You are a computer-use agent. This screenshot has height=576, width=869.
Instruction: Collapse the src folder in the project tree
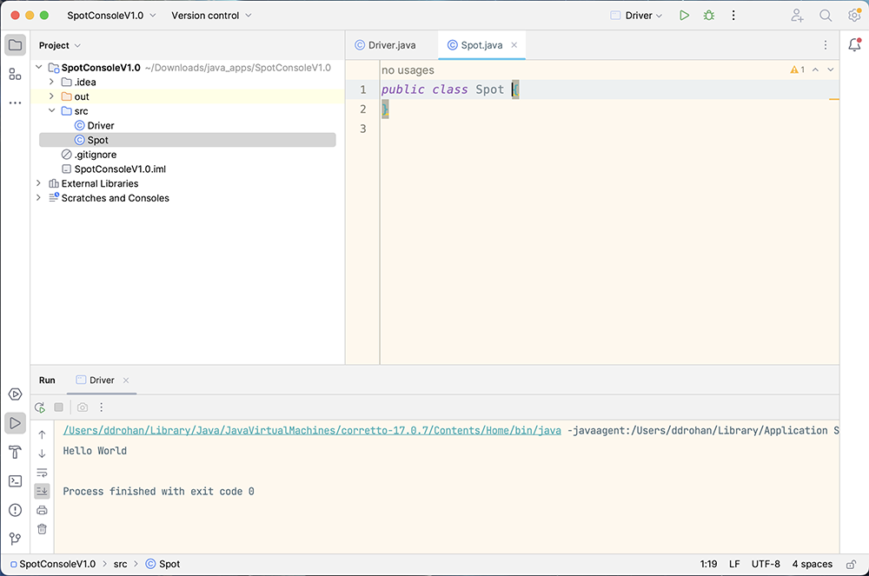52,111
